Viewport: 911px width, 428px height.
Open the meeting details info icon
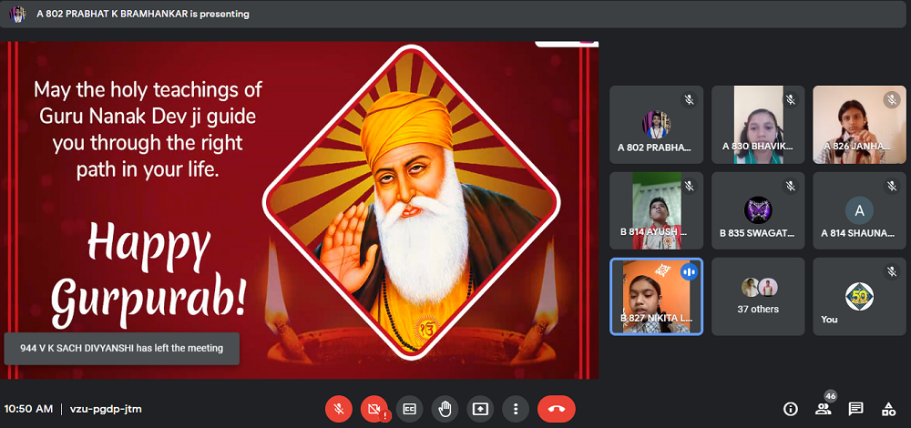click(x=791, y=409)
